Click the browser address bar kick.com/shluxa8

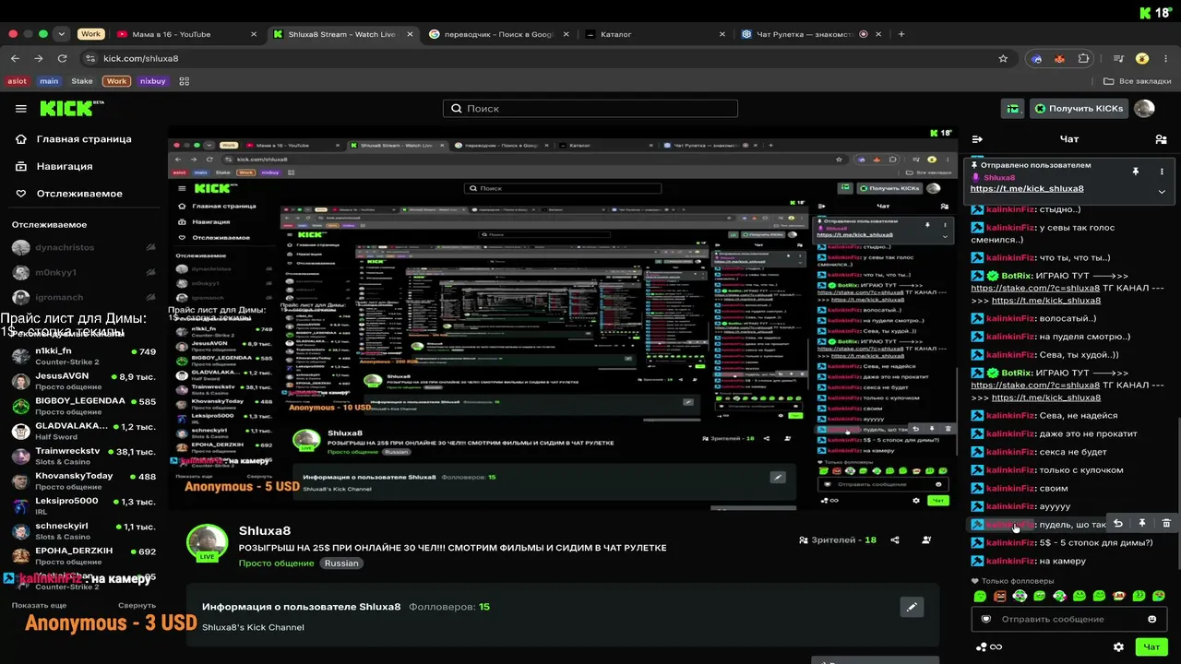(544, 58)
